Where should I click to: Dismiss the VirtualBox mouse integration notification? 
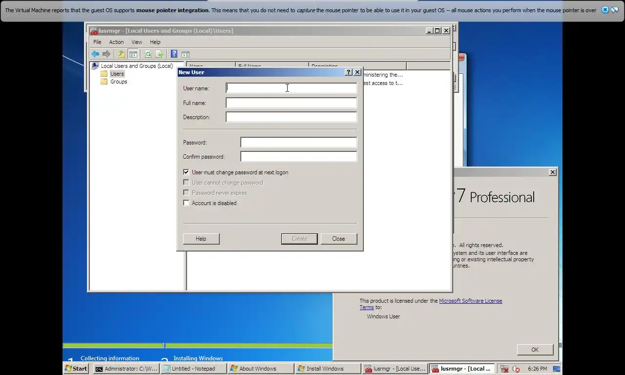605,10
